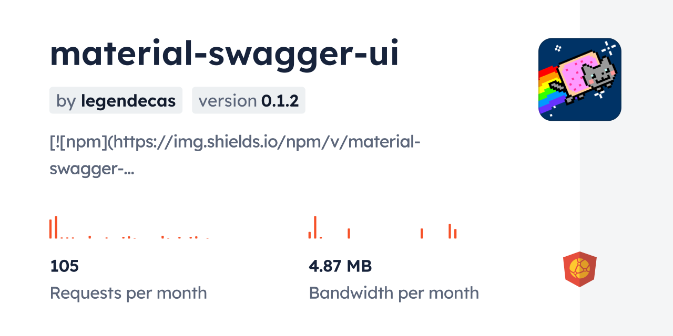Click the bandwidth per month sparkline chart

382,228
